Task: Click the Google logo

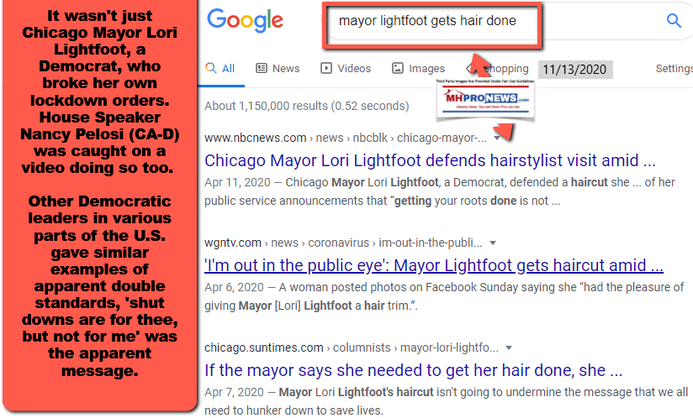Action: click(245, 22)
